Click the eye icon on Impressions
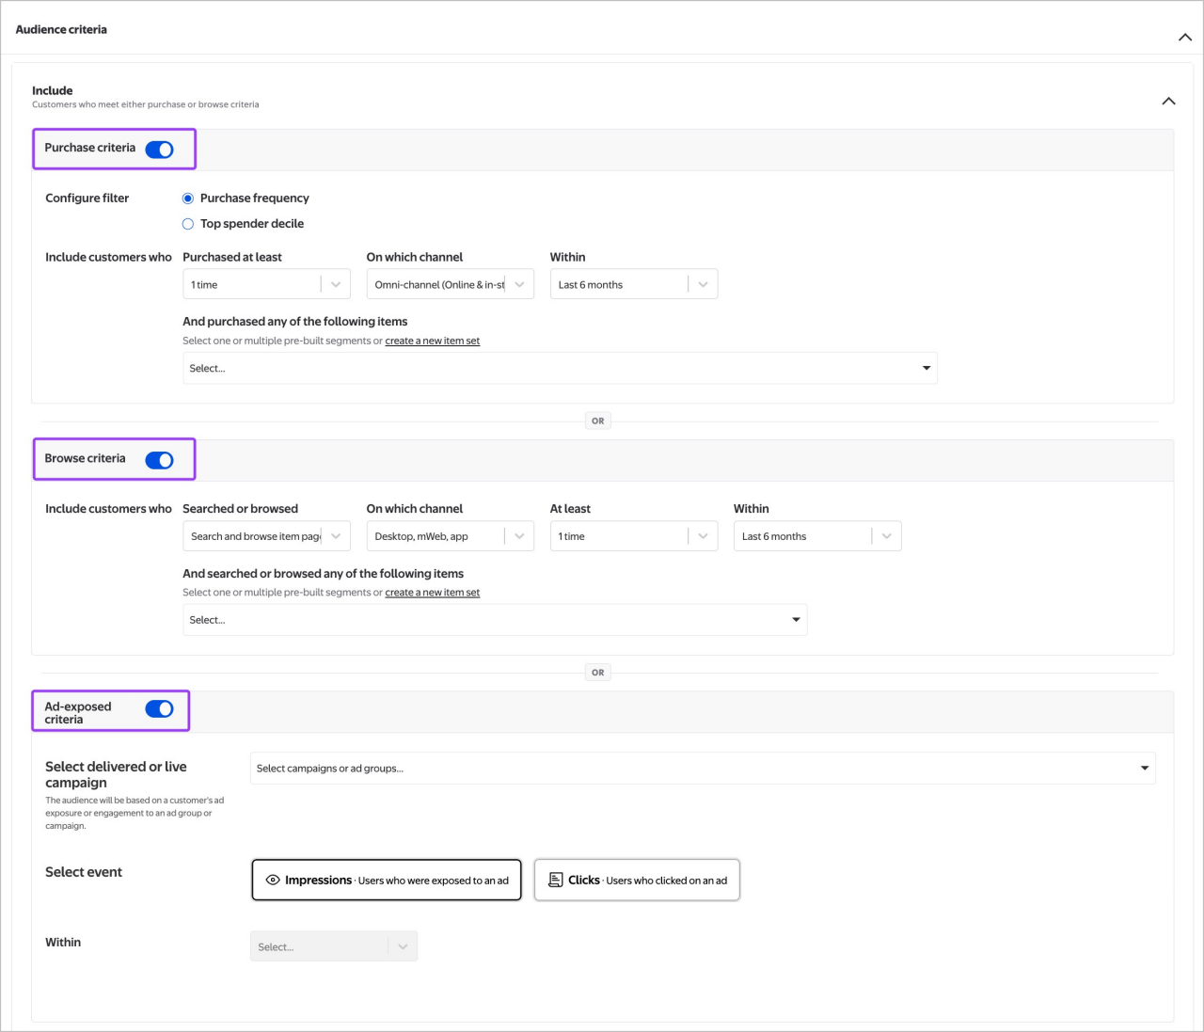 [x=273, y=881]
